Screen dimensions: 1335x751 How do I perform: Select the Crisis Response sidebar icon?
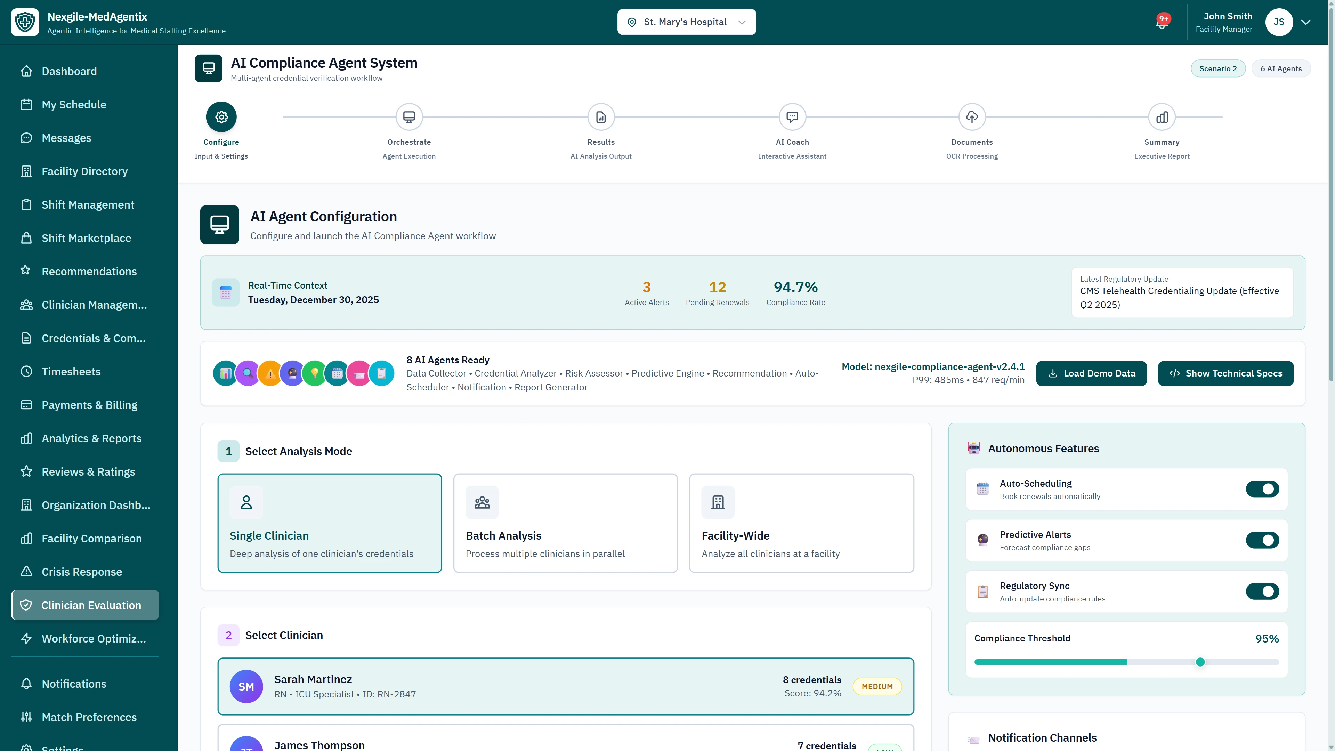pyautogui.click(x=27, y=572)
